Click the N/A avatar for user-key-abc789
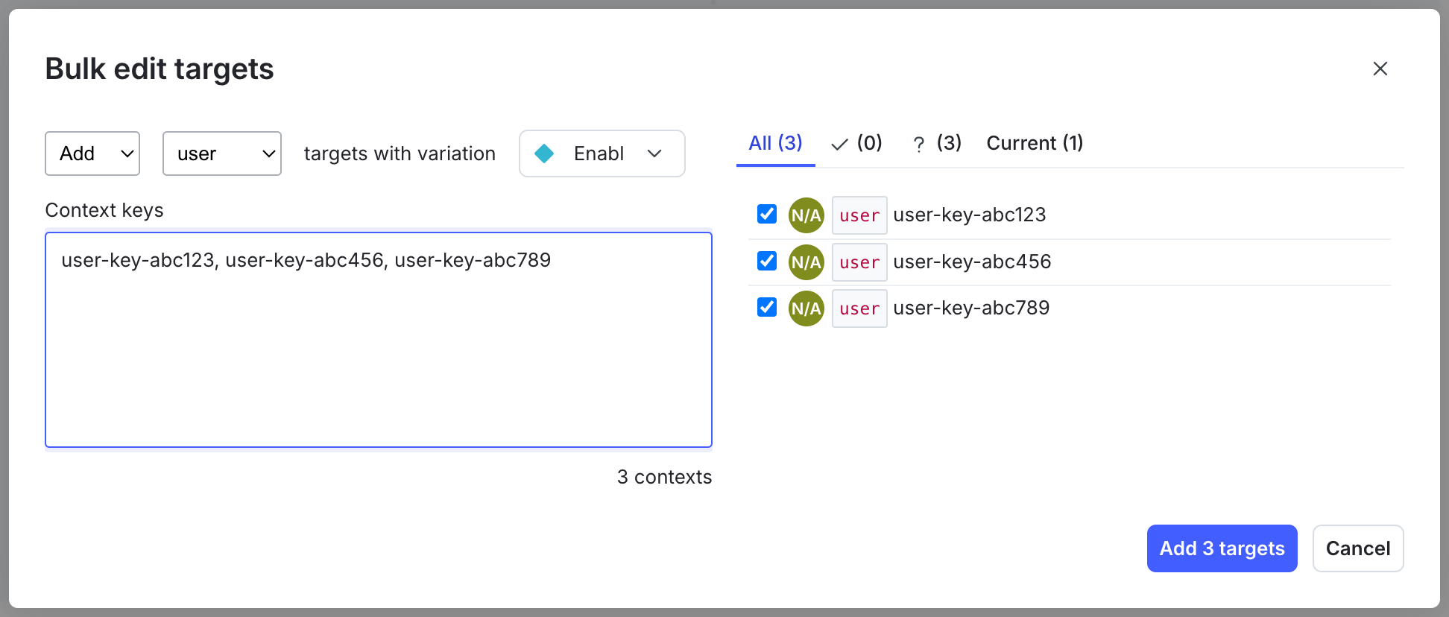The height and width of the screenshot is (617, 1449). pos(806,308)
